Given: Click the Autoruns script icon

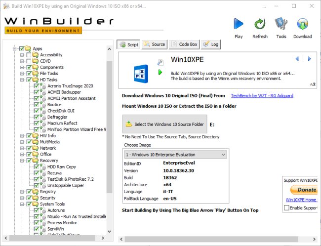Looking at the screenshot, I should tap(43, 210).
